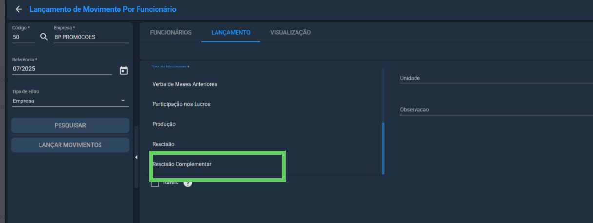Open the Referência calendar picker

click(124, 70)
